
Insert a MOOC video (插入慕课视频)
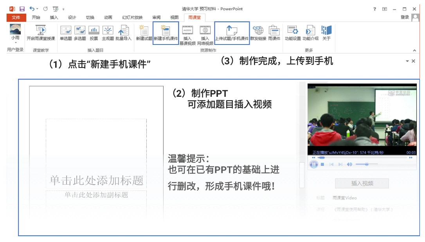coord(187,35)
